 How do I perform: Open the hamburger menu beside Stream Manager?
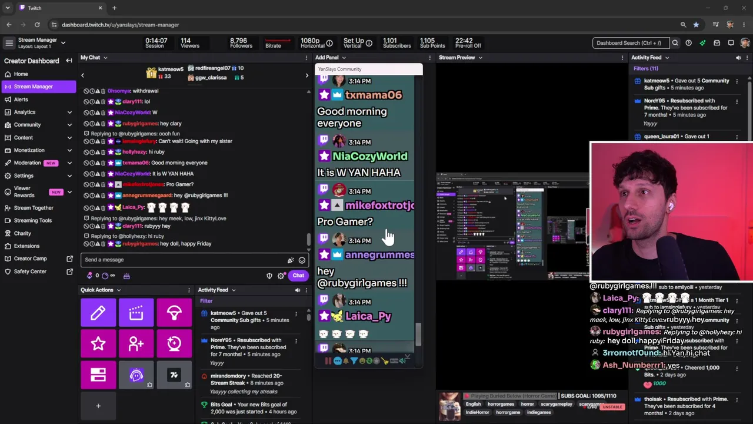coord(9,43)
